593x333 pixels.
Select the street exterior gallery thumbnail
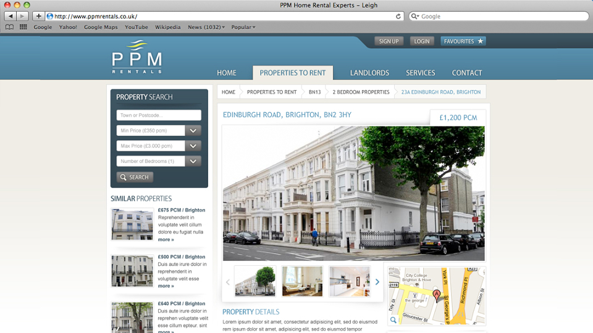(x=255, y=281)
